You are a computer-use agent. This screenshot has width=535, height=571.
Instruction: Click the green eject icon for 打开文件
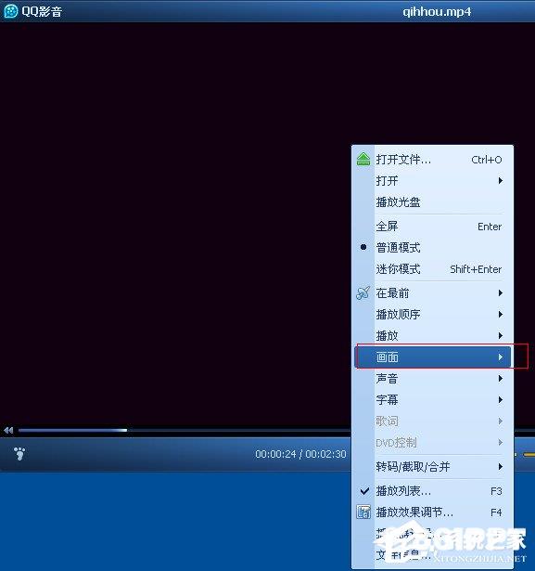click(363, 159)
